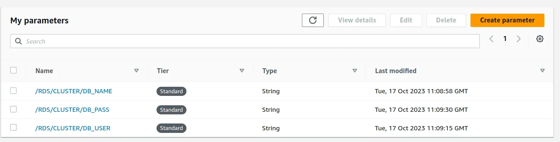Viewport: 560px width, 142px height.
Task: Focus the parameter Search input field
Action: pos(251,41)
